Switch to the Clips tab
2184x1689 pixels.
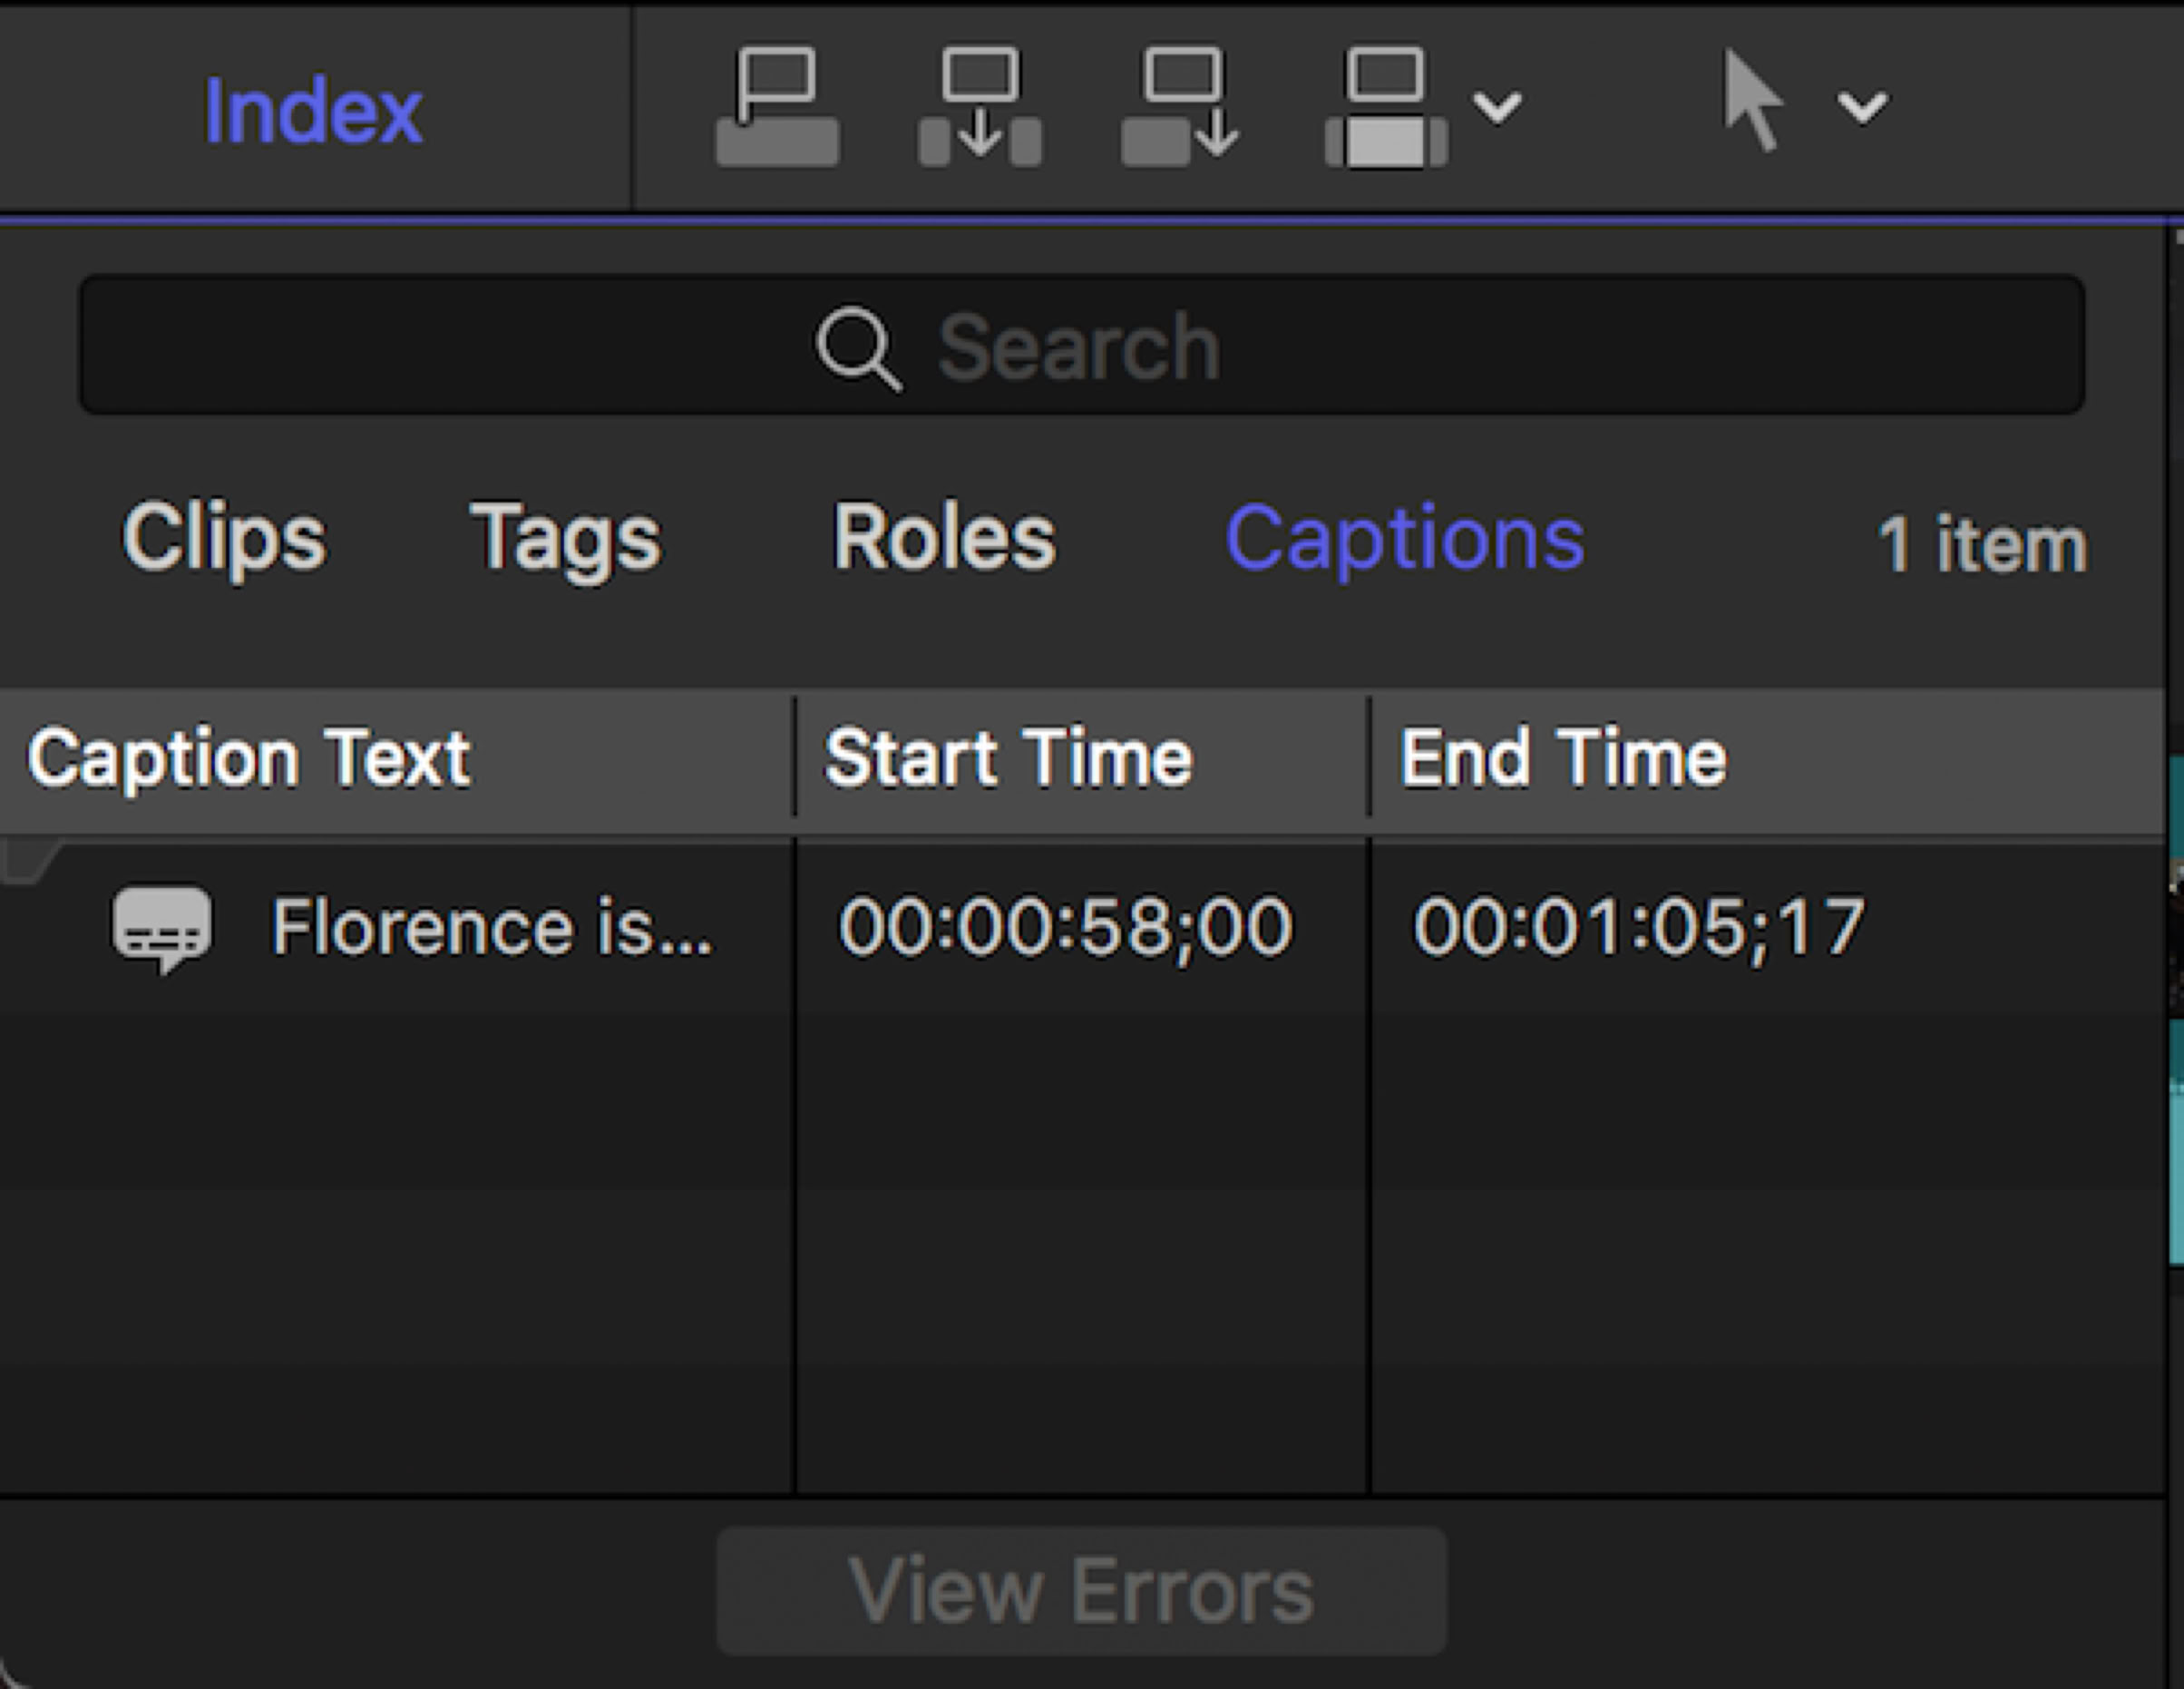224,539
